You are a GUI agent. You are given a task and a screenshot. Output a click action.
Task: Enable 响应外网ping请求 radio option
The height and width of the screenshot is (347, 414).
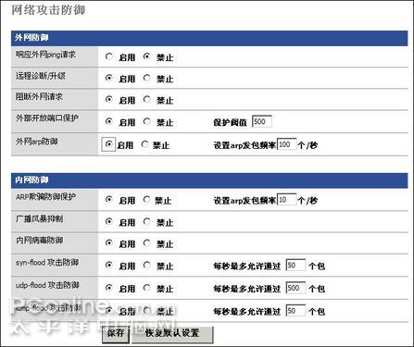tap(109, 56)
